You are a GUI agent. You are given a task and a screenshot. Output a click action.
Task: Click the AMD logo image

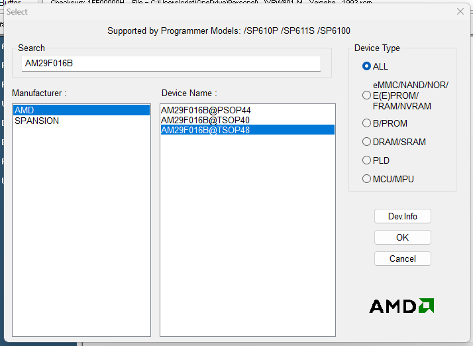pyautogui.click(x=401, y=306)
